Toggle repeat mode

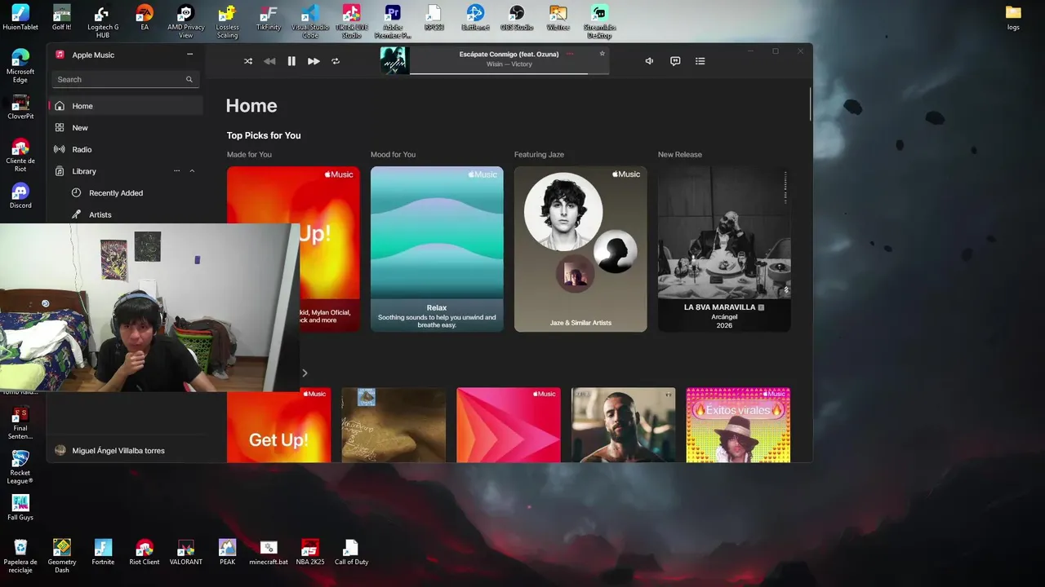click(336, 61)
